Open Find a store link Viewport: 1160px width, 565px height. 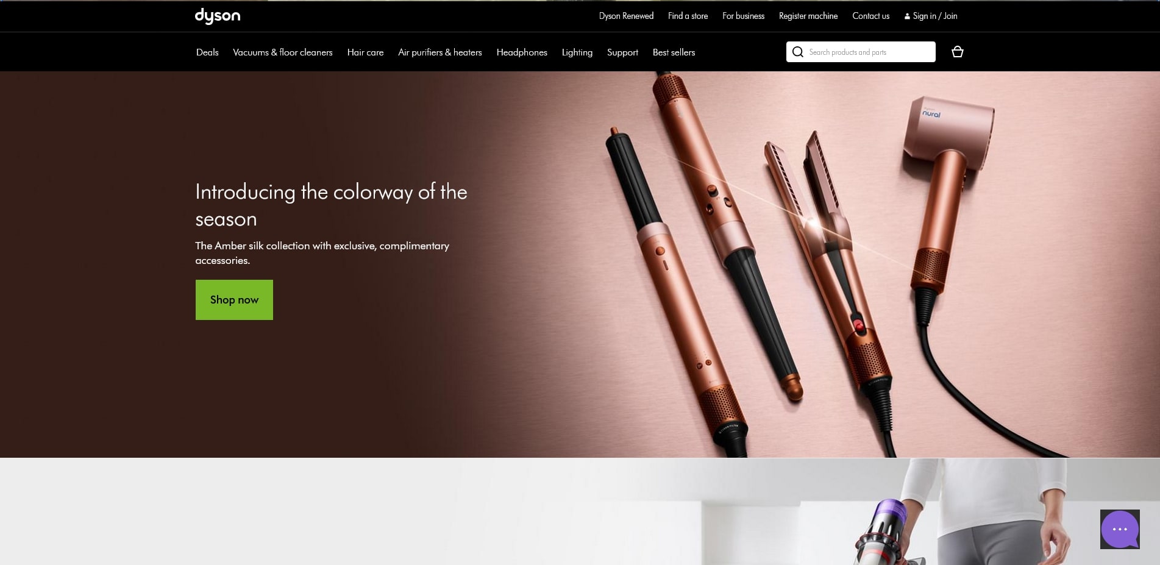click(688, 16)
